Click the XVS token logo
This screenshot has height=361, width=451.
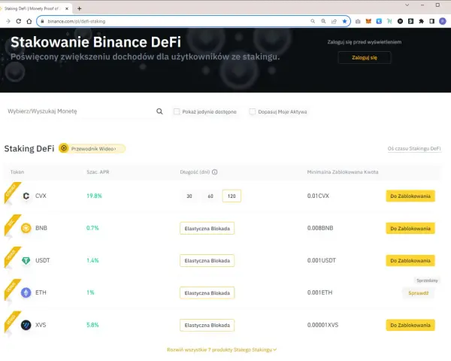[x=26, y=325]
